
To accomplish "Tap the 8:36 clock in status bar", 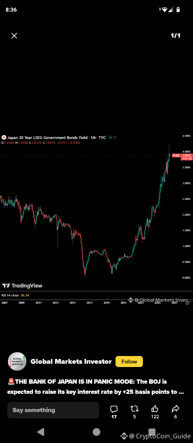I will coord(11,10).
